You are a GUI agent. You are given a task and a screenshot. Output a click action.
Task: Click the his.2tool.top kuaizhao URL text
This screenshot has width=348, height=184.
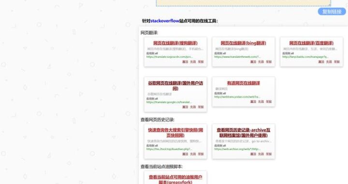(x=169, y=149)
